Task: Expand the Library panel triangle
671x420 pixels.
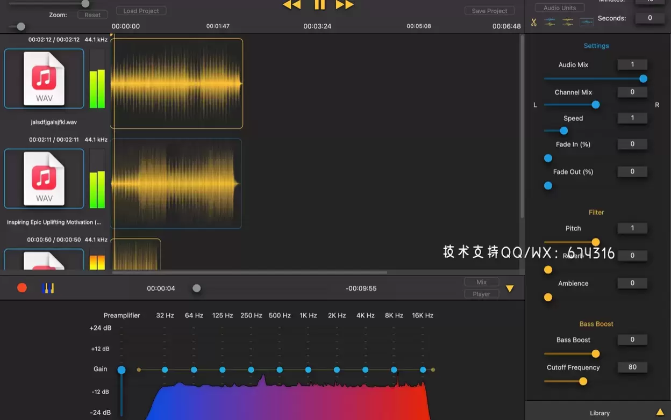Action: (x=660, y=412)
